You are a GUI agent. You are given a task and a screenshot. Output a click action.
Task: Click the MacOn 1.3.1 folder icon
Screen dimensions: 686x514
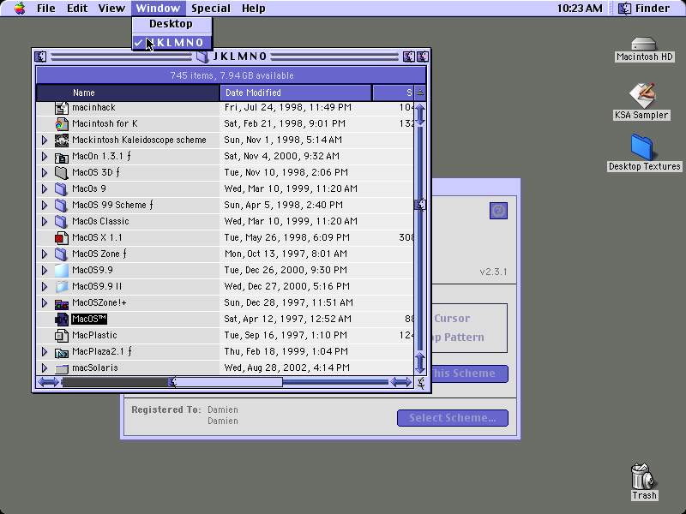(61, 157)
